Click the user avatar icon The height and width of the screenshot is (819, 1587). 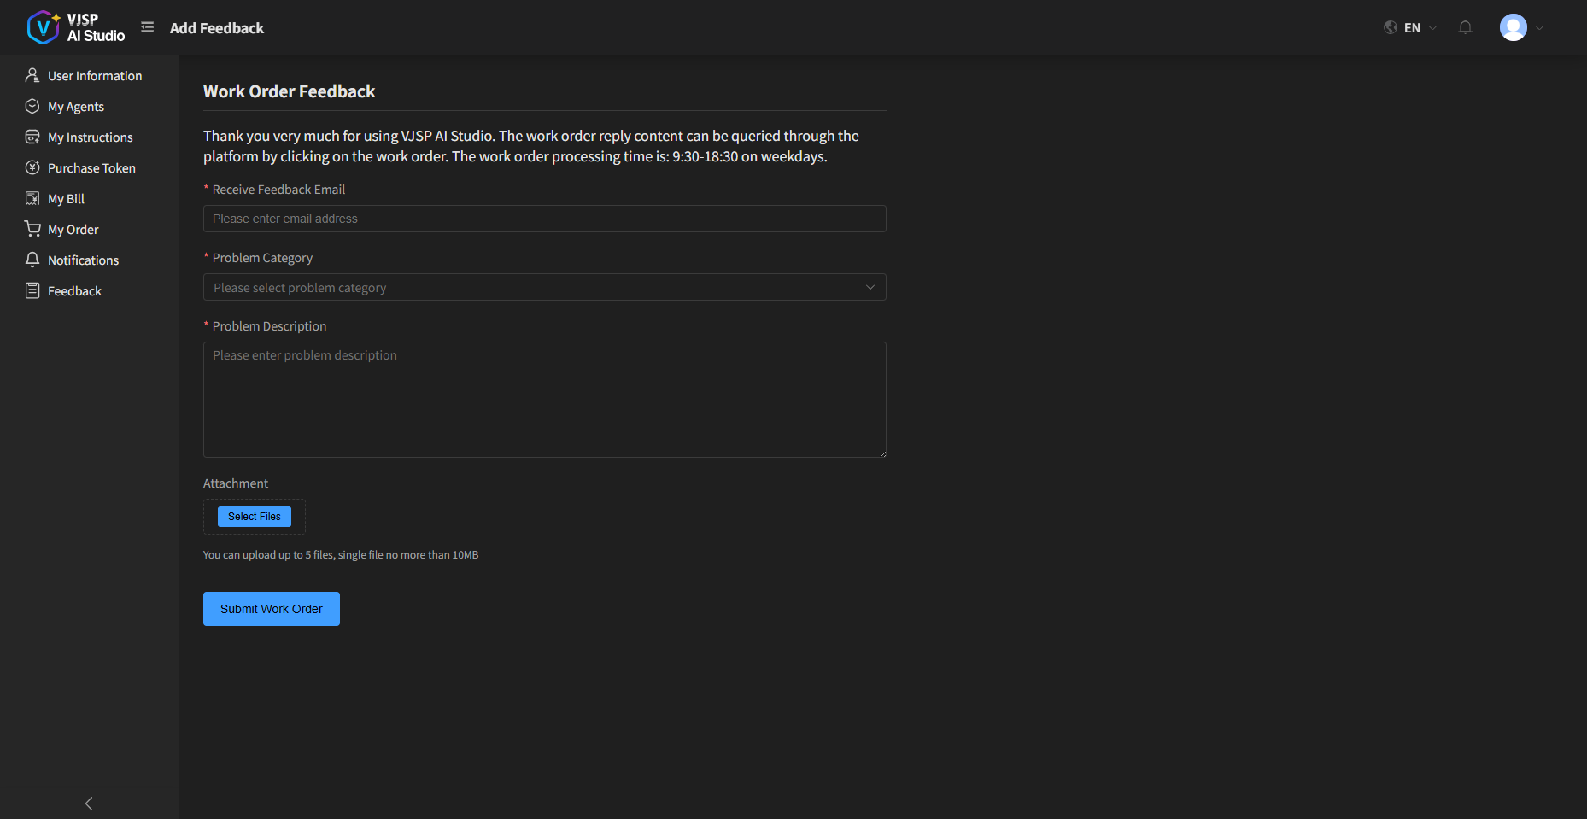tap(1513, 27)
